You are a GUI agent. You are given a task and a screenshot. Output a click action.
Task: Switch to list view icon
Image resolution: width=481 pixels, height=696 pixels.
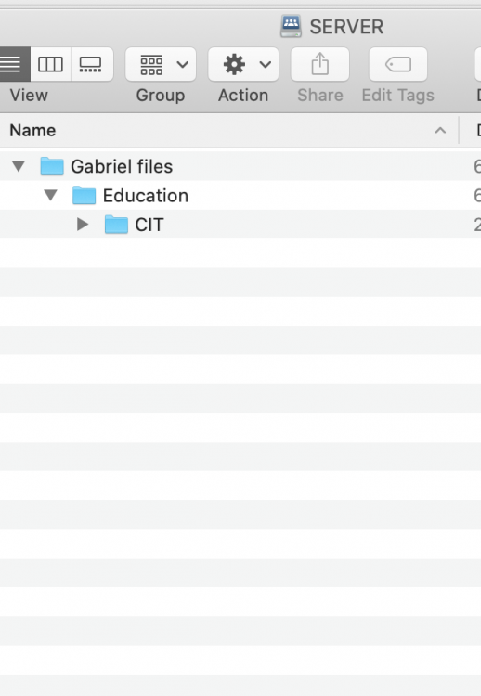pyautogui.click(x=14, y=64)
